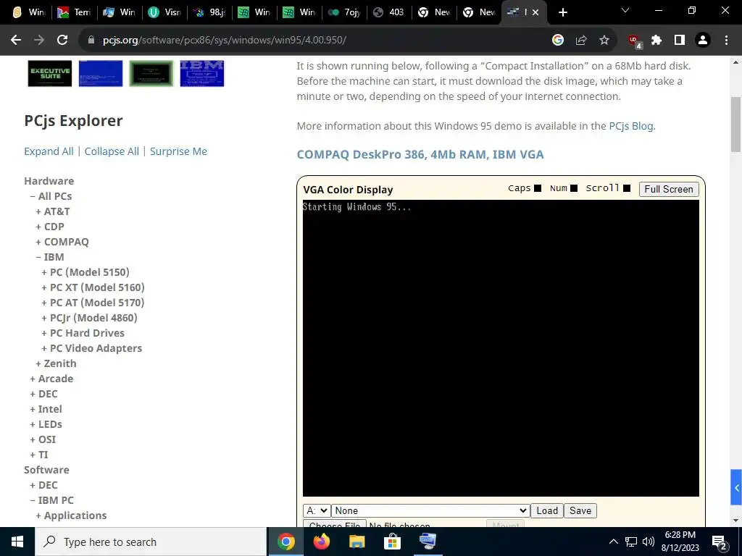This screenshot has height=556, width=742.
Task: Switch to the 7ojy browser tab
Action: [344, 12]
